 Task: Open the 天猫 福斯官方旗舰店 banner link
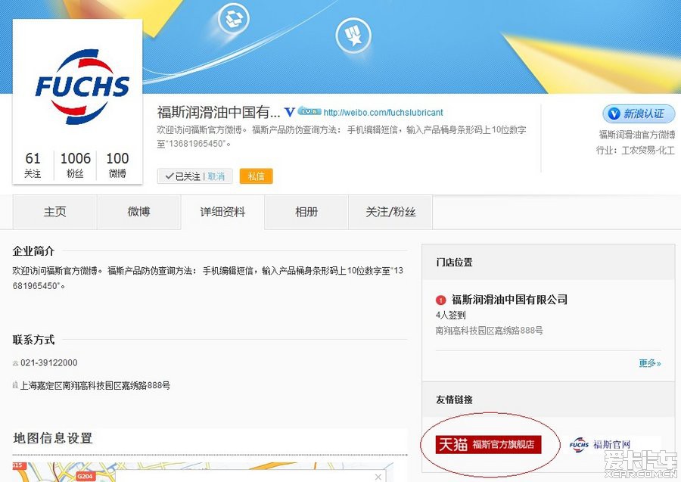coord(489,445)
